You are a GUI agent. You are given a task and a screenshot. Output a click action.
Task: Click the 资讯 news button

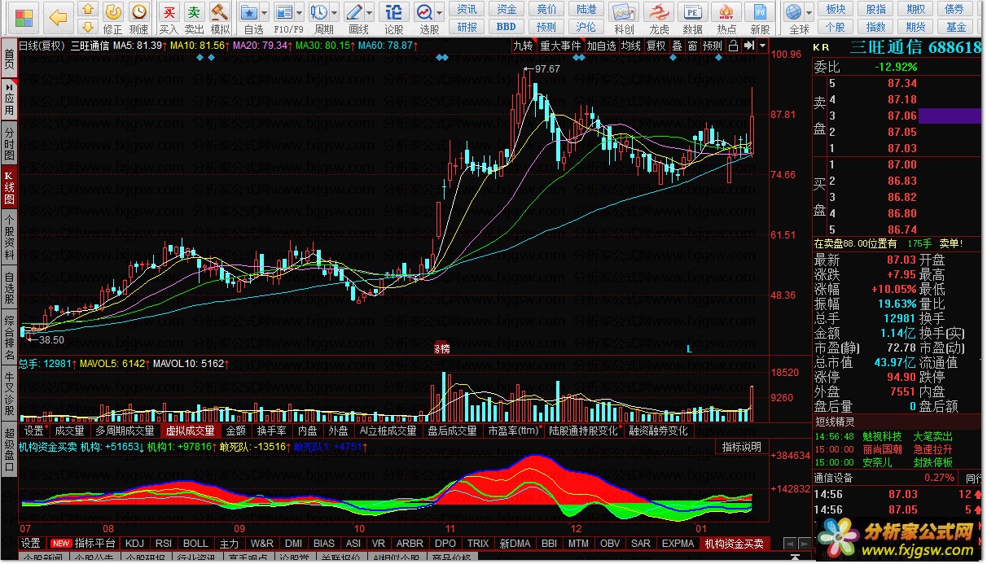467,9
